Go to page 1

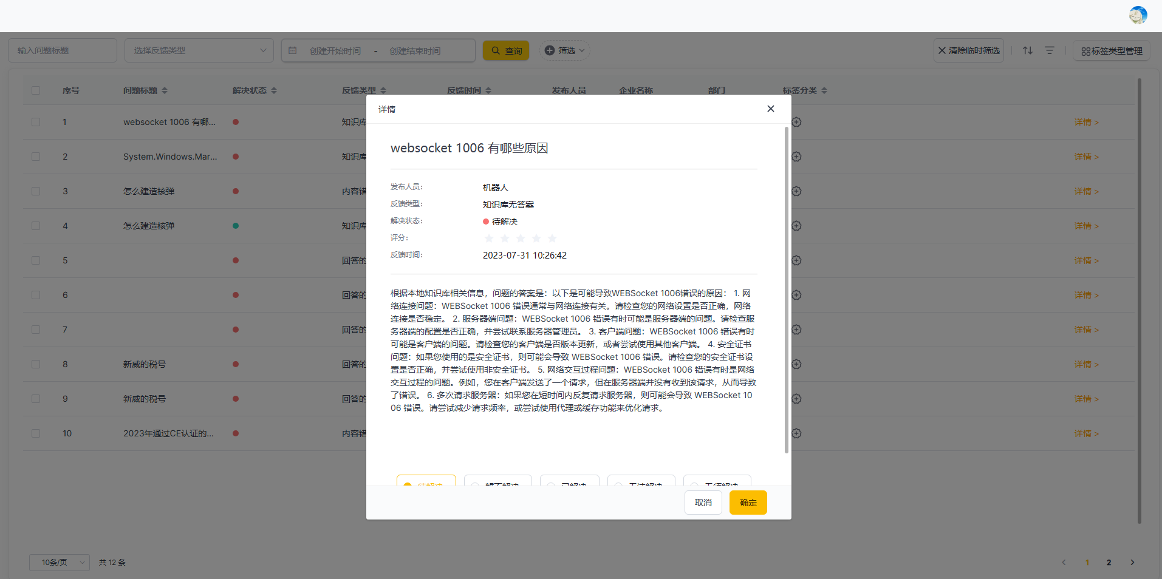pos(1087,563)
